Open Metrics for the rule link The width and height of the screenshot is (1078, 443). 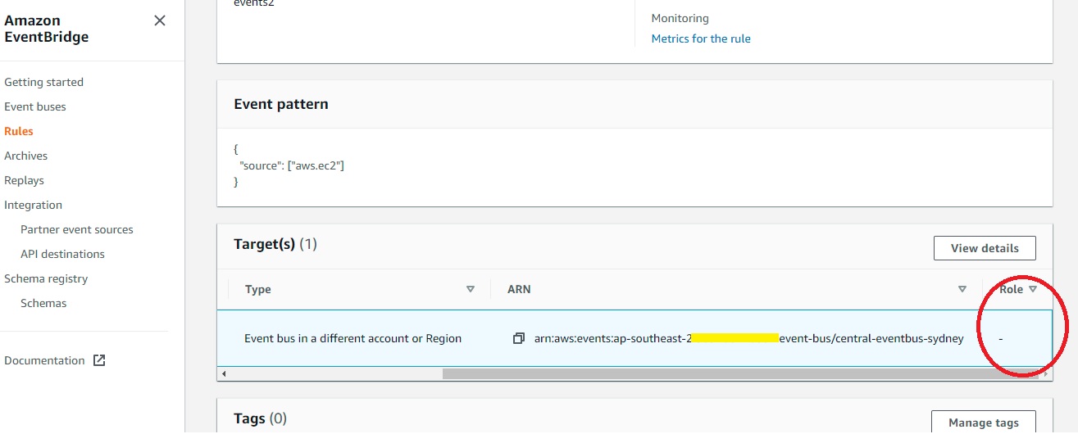click(x=701, y=38)
